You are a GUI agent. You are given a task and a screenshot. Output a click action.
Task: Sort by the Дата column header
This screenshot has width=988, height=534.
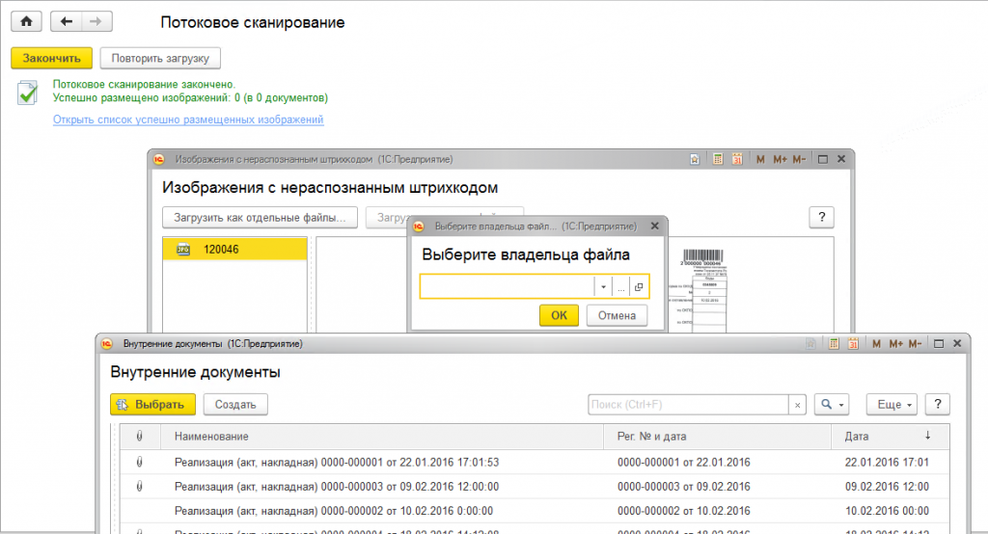(x=888, y=437)
